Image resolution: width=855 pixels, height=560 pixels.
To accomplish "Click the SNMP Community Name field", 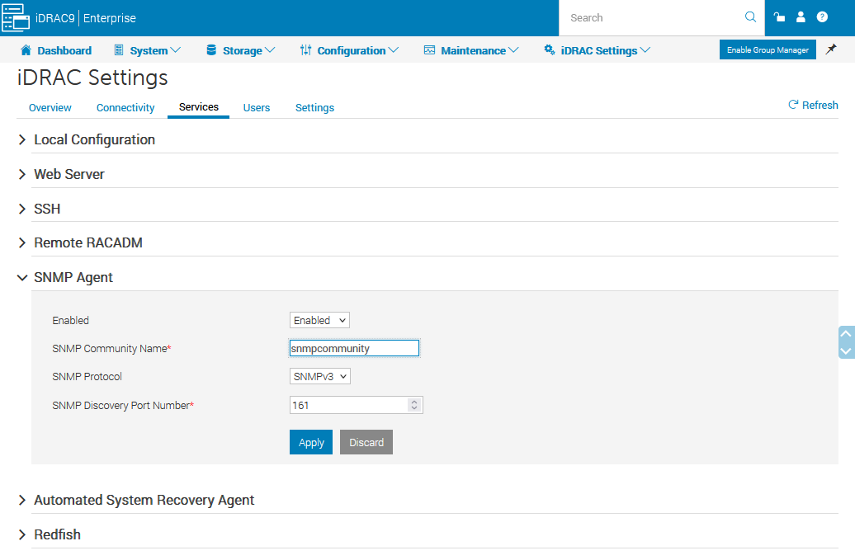I will (354, 348).
